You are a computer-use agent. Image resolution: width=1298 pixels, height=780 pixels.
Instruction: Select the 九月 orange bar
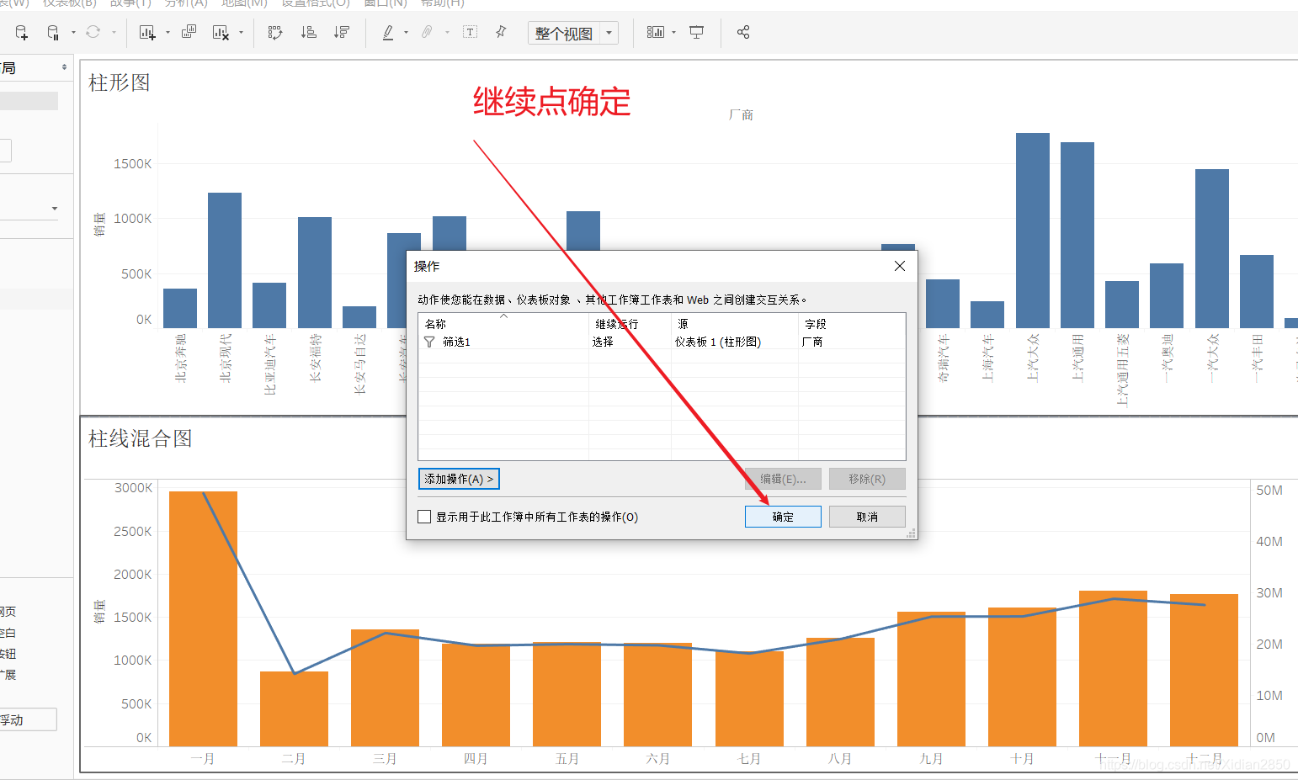[x=931, y=679]
